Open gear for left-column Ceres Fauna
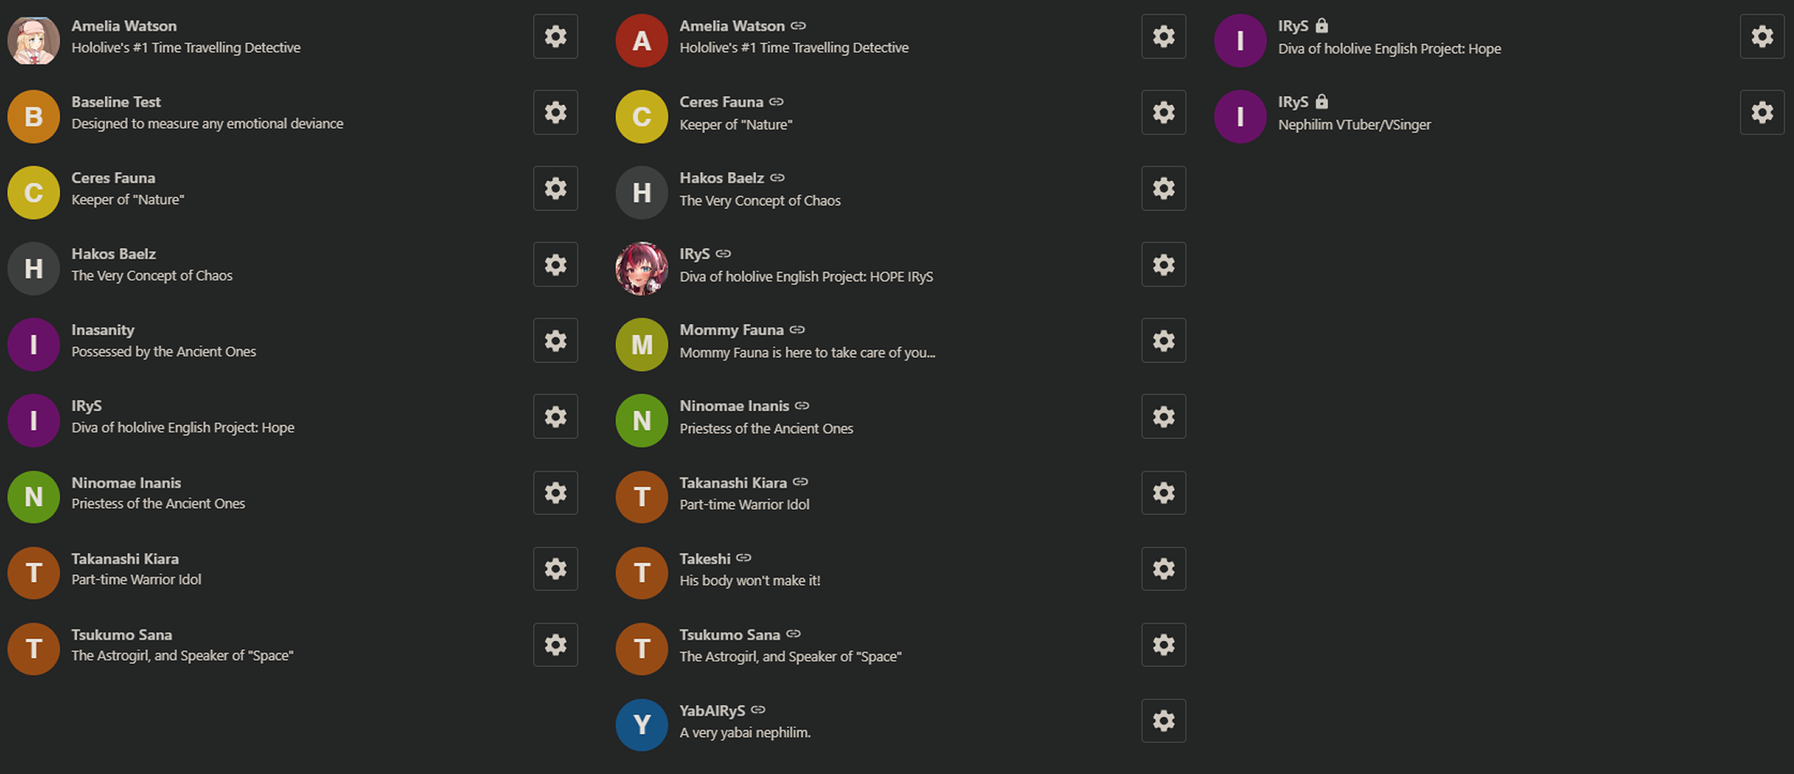Screen dimensions: 1794x774 555,189
